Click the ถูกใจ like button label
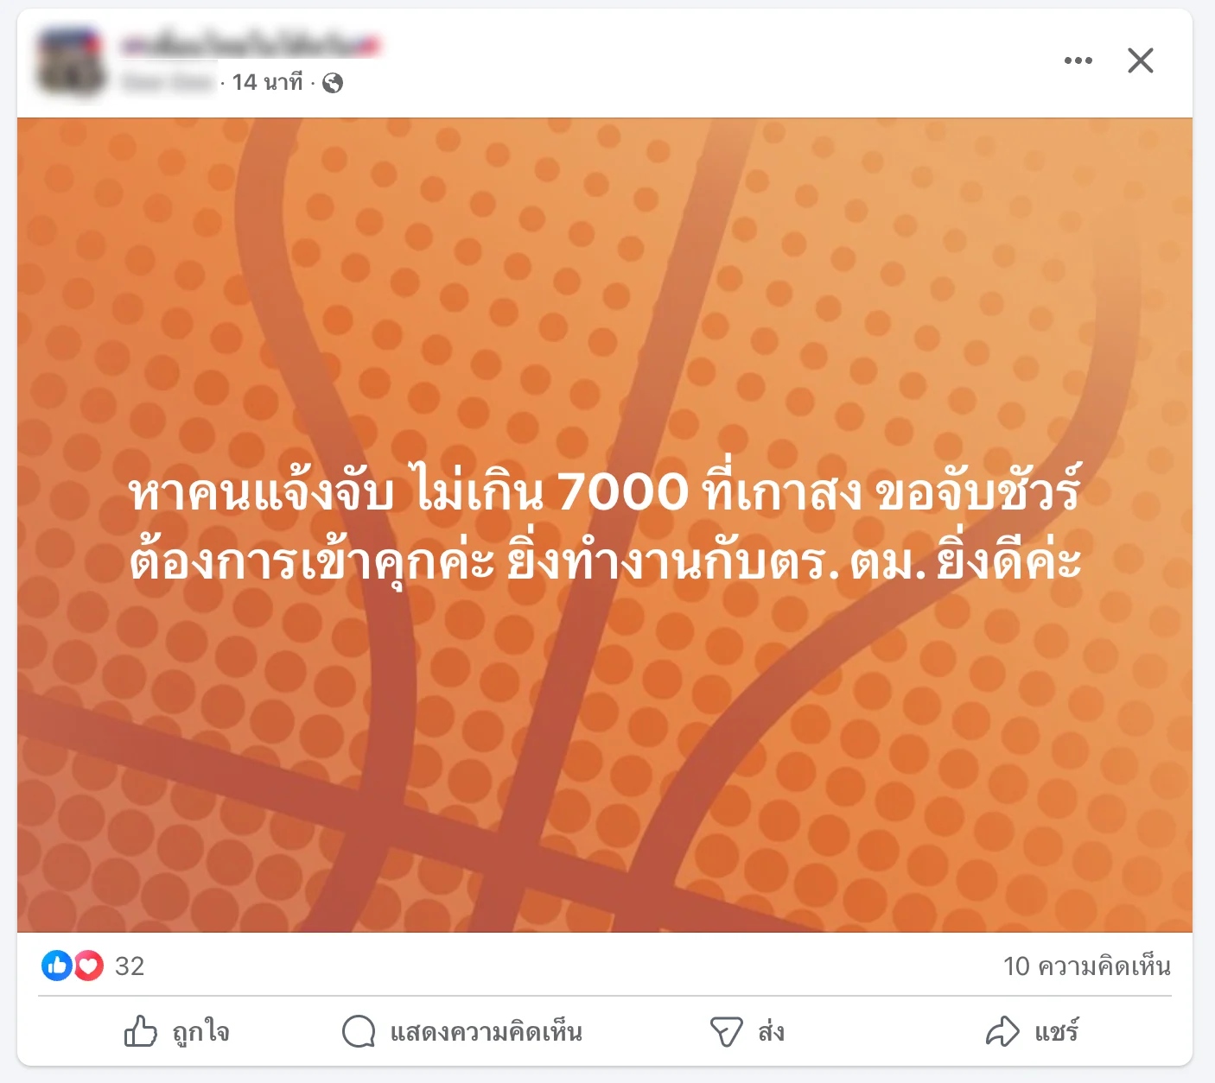Image resolution: width=1215 pixels, height=1083 pixels. 200,1032
